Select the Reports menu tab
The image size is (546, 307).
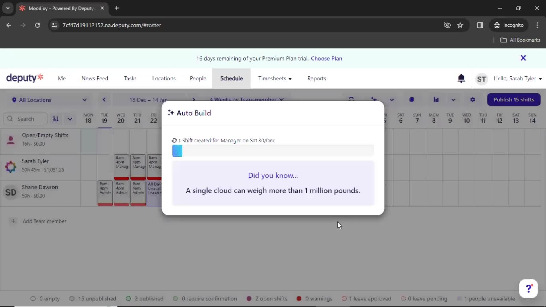pos(317,78)
